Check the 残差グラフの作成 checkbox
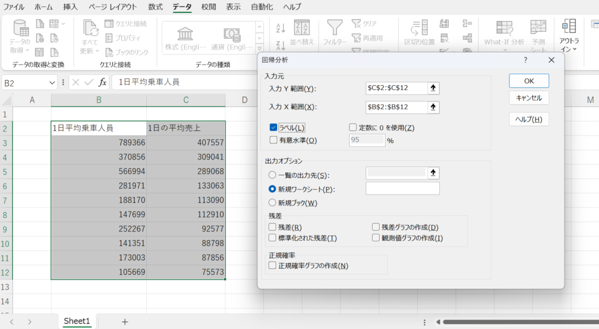 pyautogui.click(x=376, y=227)
